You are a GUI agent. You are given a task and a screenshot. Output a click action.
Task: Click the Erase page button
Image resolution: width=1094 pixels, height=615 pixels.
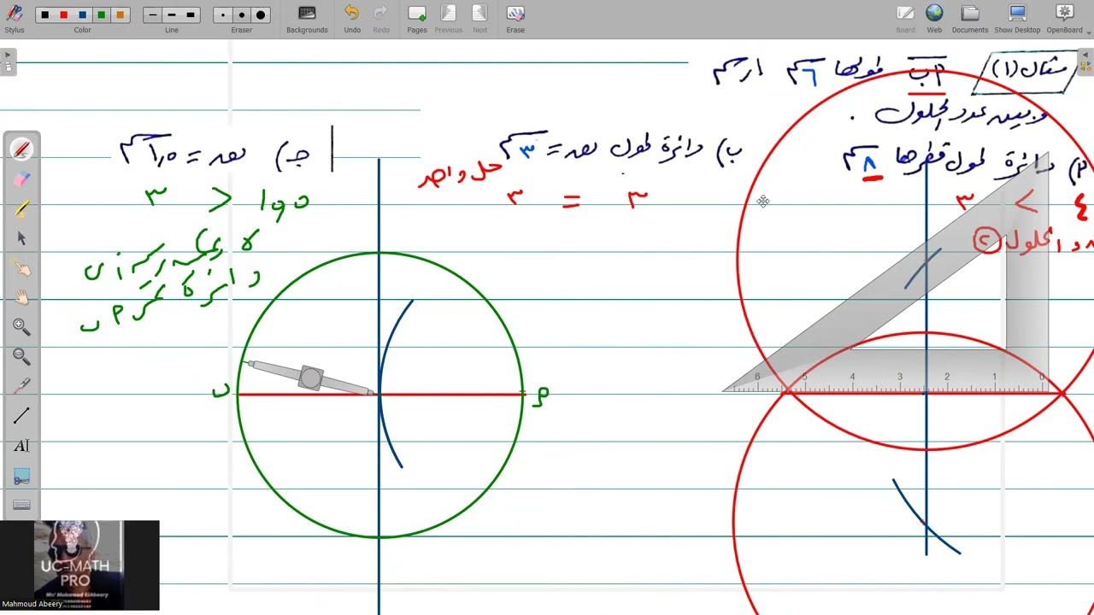[515, 19]
